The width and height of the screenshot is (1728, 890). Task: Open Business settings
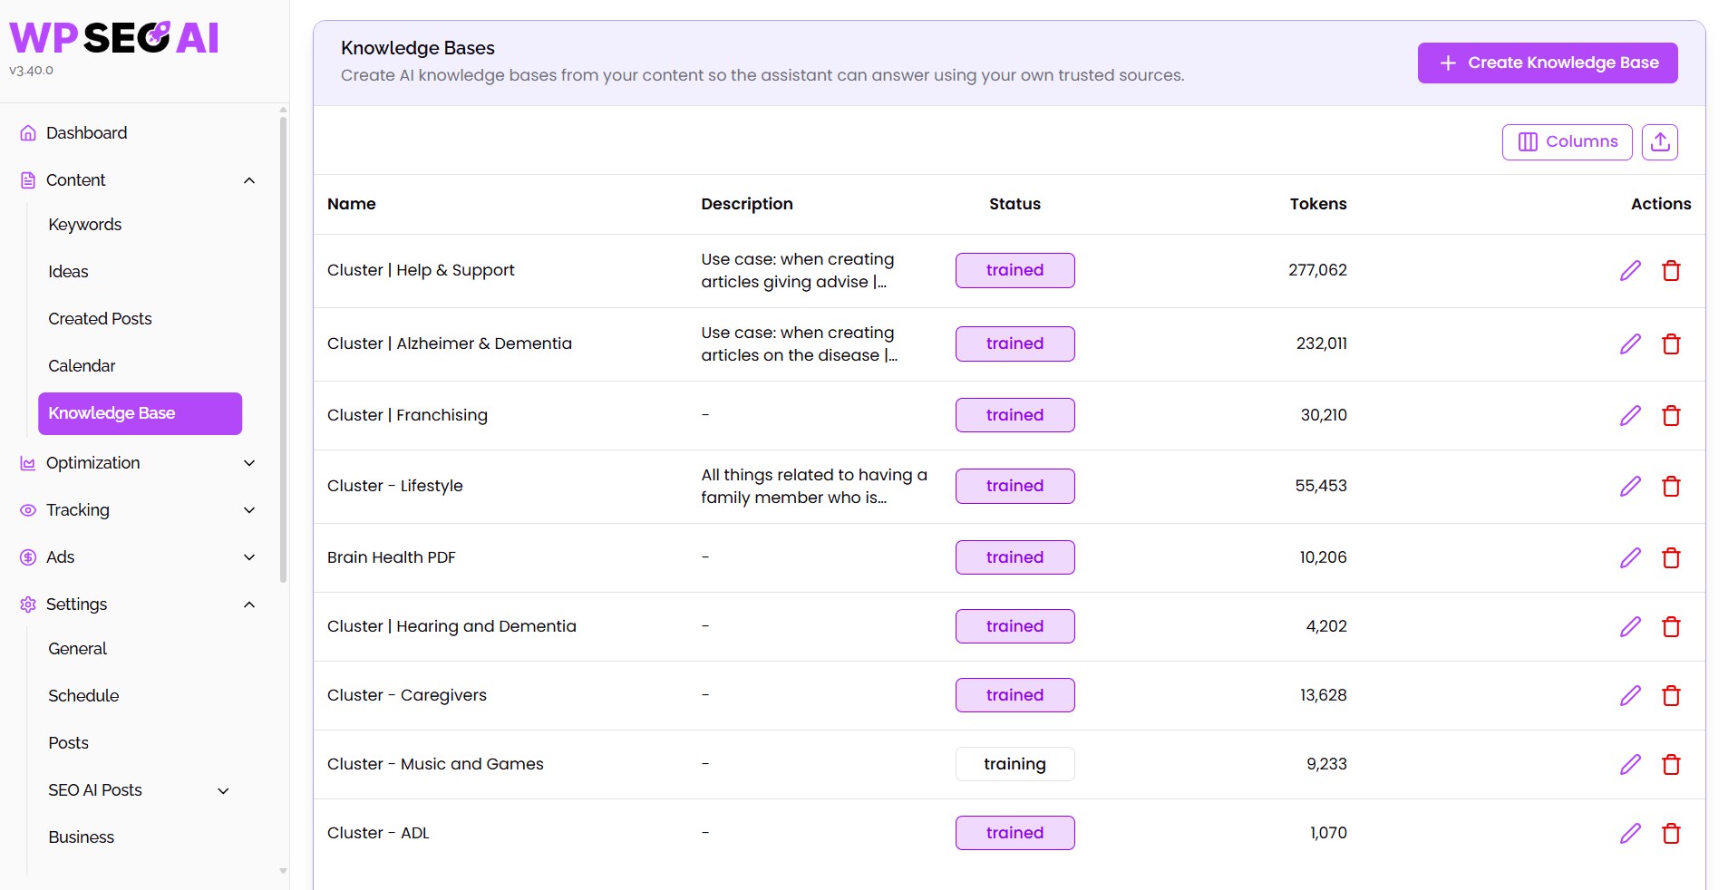coord(81,837)
